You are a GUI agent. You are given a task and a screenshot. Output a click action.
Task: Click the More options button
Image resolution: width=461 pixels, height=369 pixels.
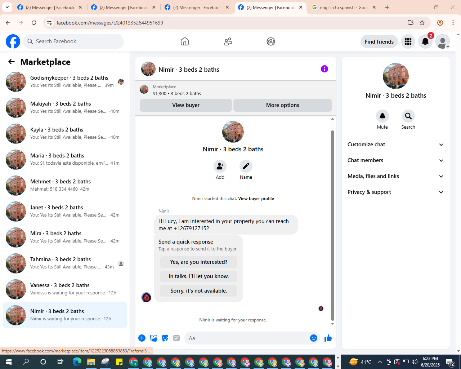coord(282,105)
